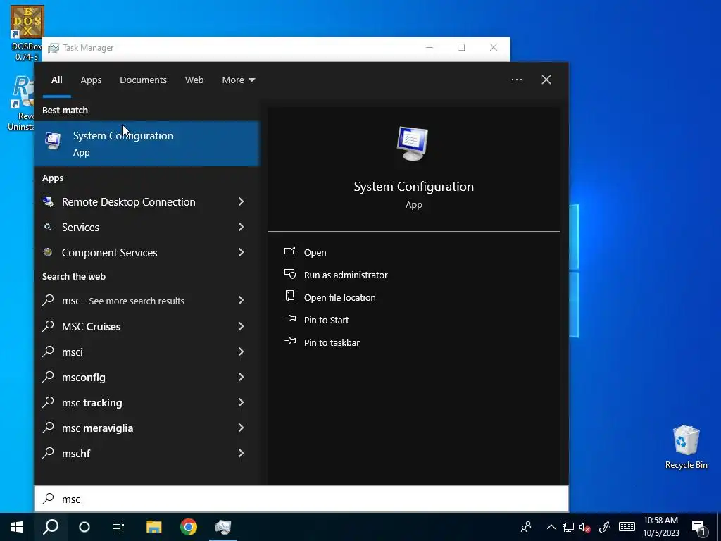Open the Services app result
Viewport: 721px width, 541px height.
click(x=80, y=228)
